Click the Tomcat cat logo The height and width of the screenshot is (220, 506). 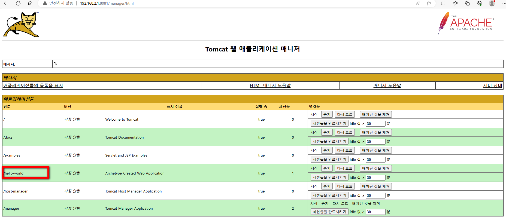point(21,24)
